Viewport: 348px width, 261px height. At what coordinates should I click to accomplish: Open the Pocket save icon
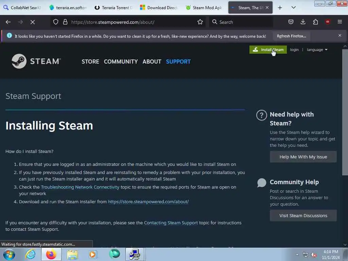point(291,22)
